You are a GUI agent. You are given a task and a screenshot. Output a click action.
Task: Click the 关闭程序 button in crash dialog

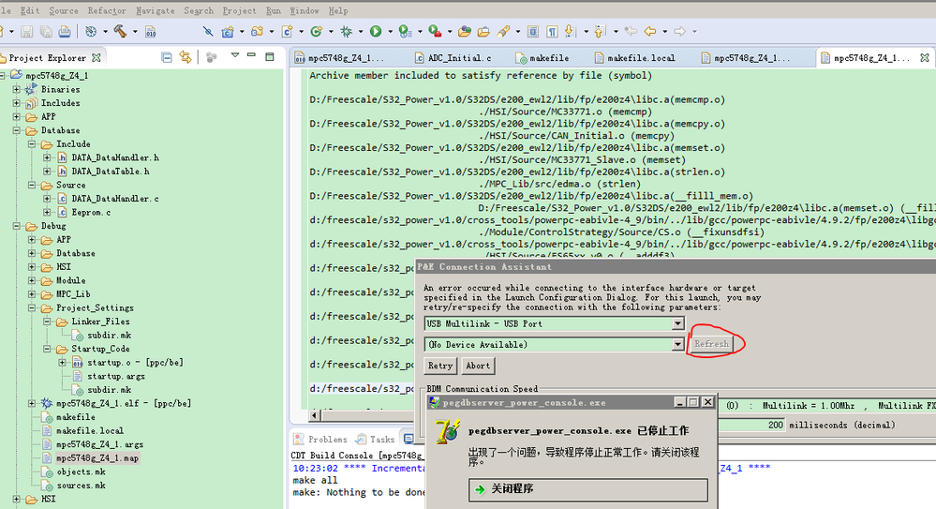tap(588, 490)
